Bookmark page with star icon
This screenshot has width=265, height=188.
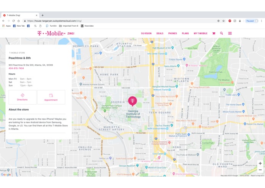[x=223, y=21]
